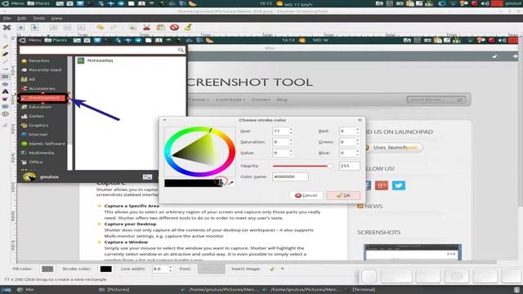This screenshot has height=294, width=523.
Task: Click the red Delete toolbar icon
Action: [x=174, y=27]
